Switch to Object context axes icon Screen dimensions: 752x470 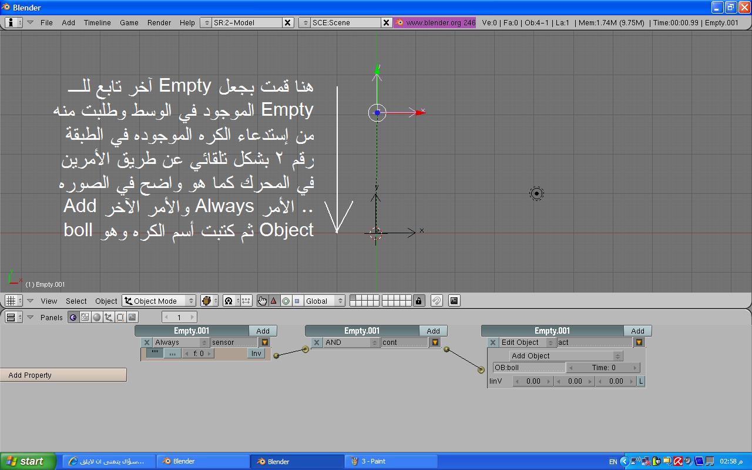(x=109, y=317)
